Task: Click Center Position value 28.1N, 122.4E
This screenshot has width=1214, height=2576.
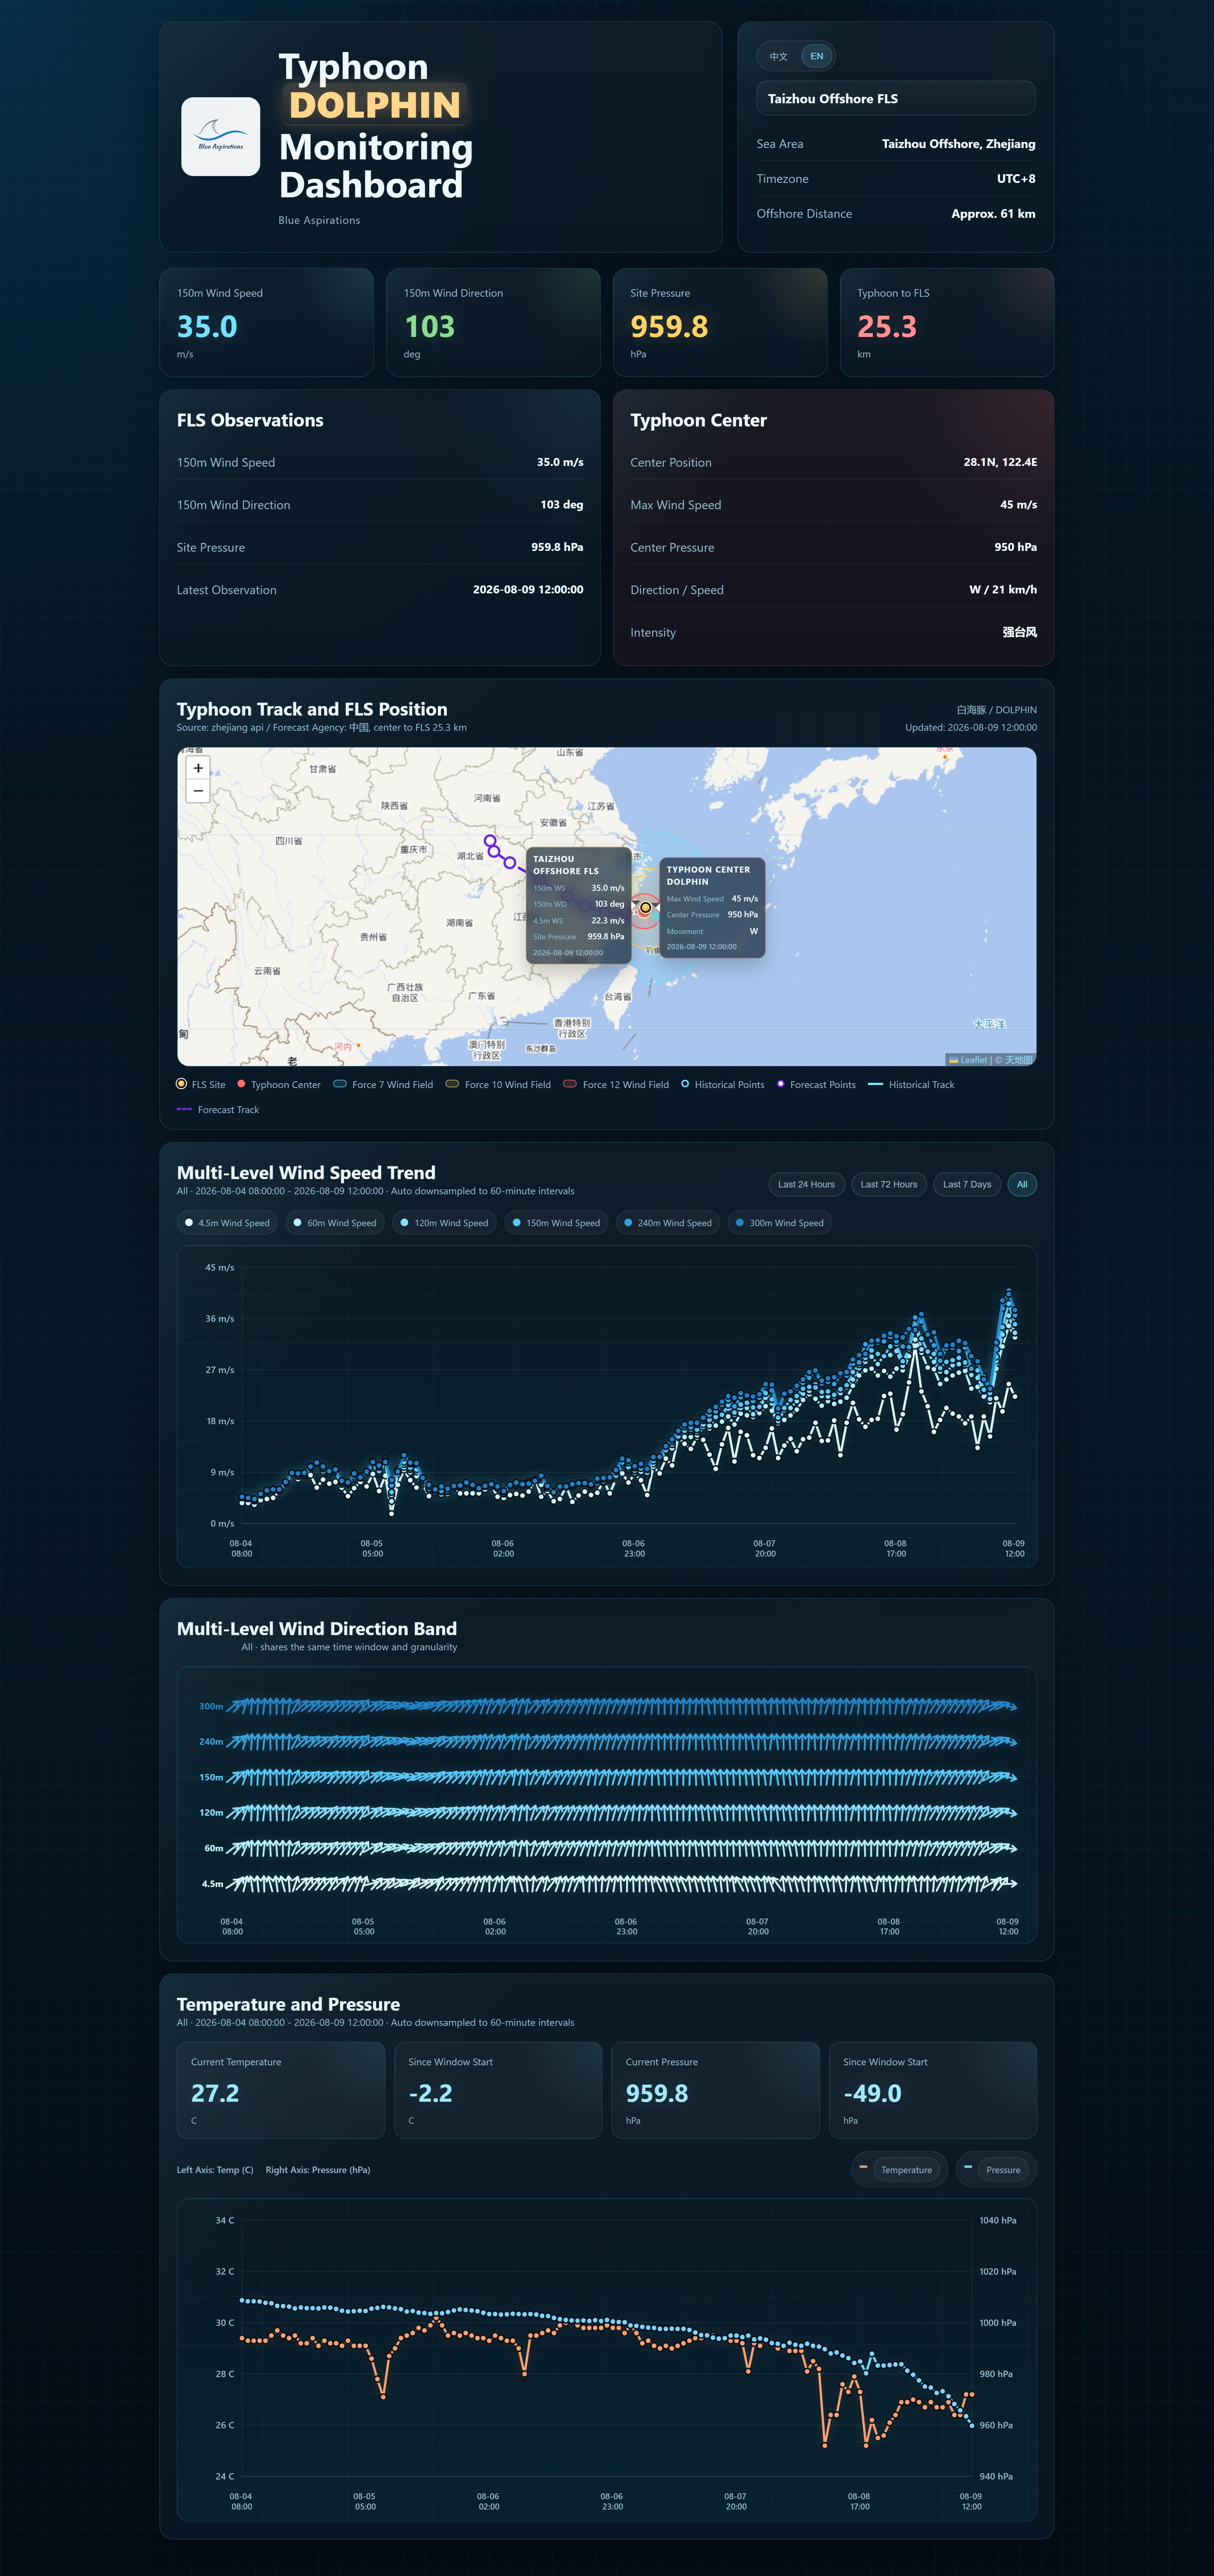Action: coord(1000,462)
